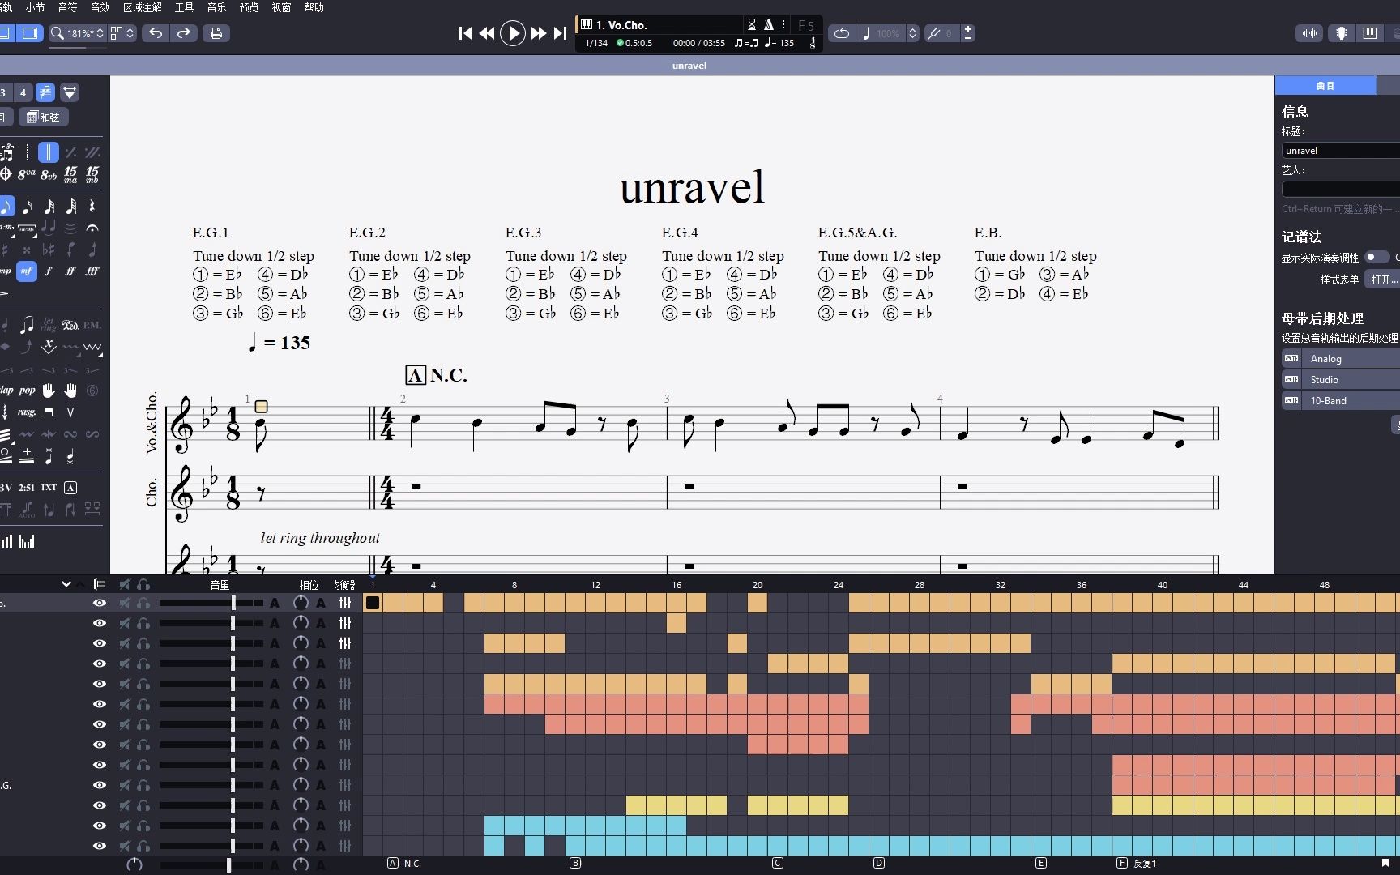The image size is (1400, 875).
Task: Select the double barline tool
Action: 49,152
